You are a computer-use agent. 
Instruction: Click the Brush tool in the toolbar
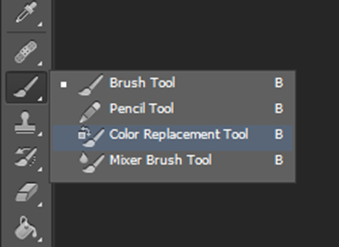click(26, 87)
